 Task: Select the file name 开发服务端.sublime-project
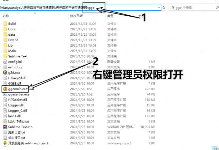[28, 143]
